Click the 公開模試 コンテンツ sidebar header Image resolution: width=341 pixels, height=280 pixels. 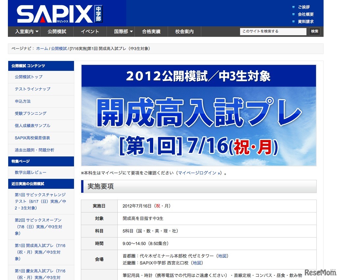(x=41, y=66)
